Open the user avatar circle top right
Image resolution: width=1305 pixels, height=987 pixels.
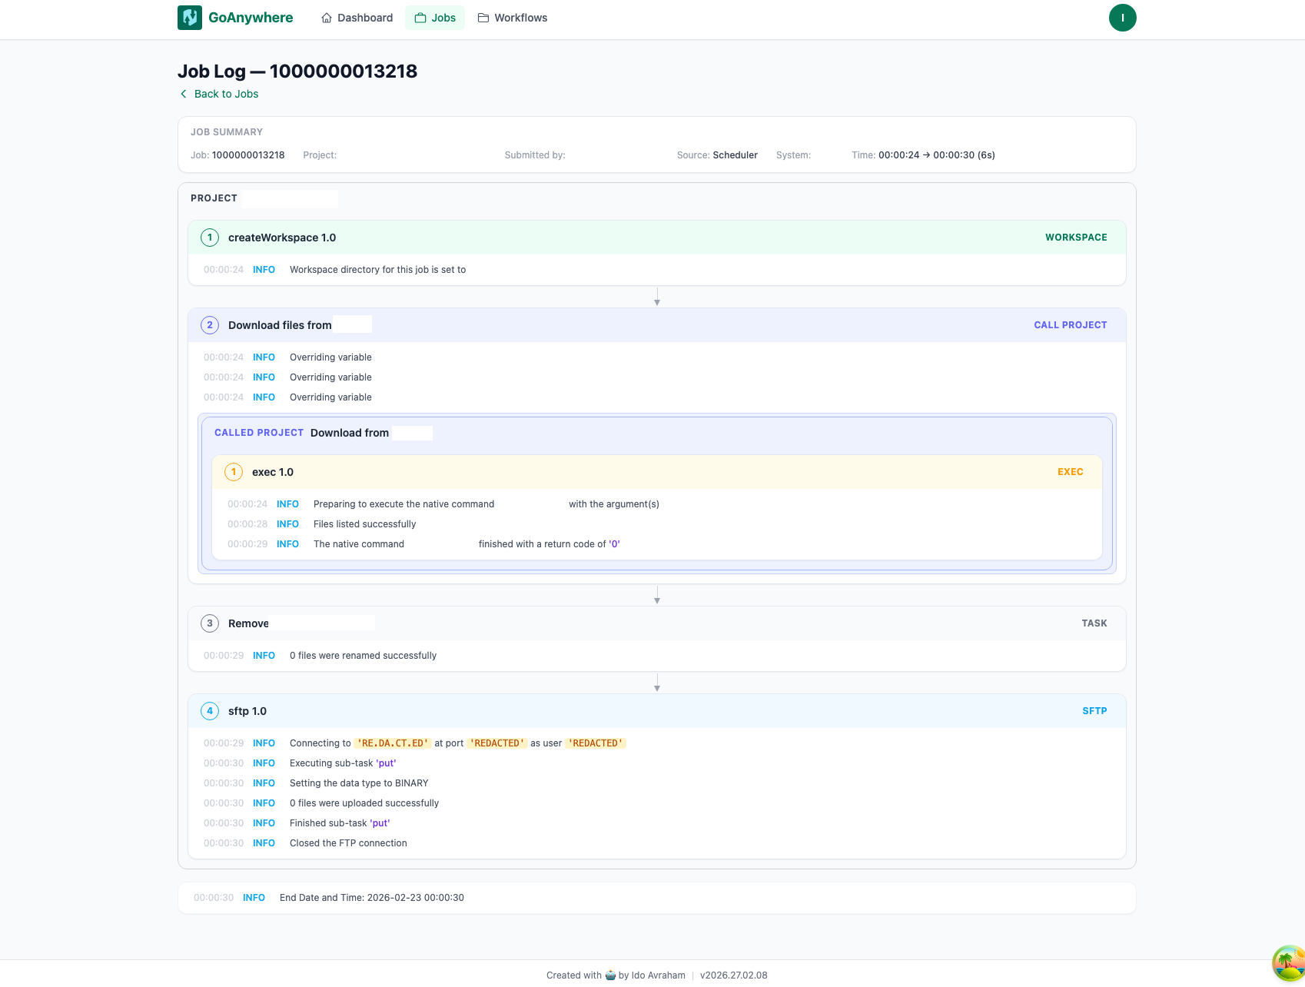pyautogui.click(x=1123, y=17)
